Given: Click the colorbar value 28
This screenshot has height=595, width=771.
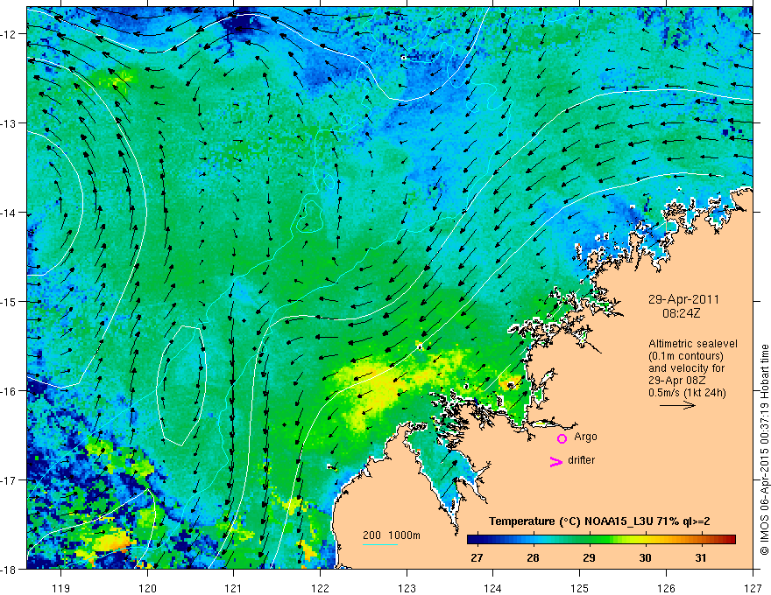Looking at the screenshot, I should click(x=533, y=557).
